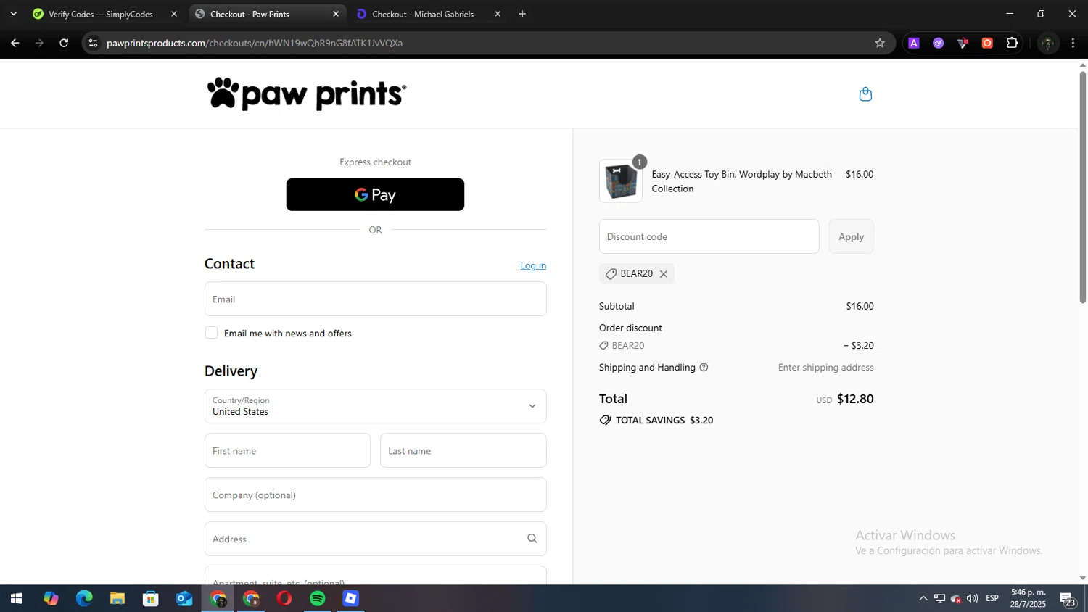The image size is (1088, 612).
Task: Open Spotify from the taskbar
Action: point(318,598)
